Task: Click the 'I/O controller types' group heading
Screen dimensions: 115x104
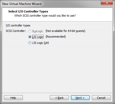Action: (x=18, y=25)
